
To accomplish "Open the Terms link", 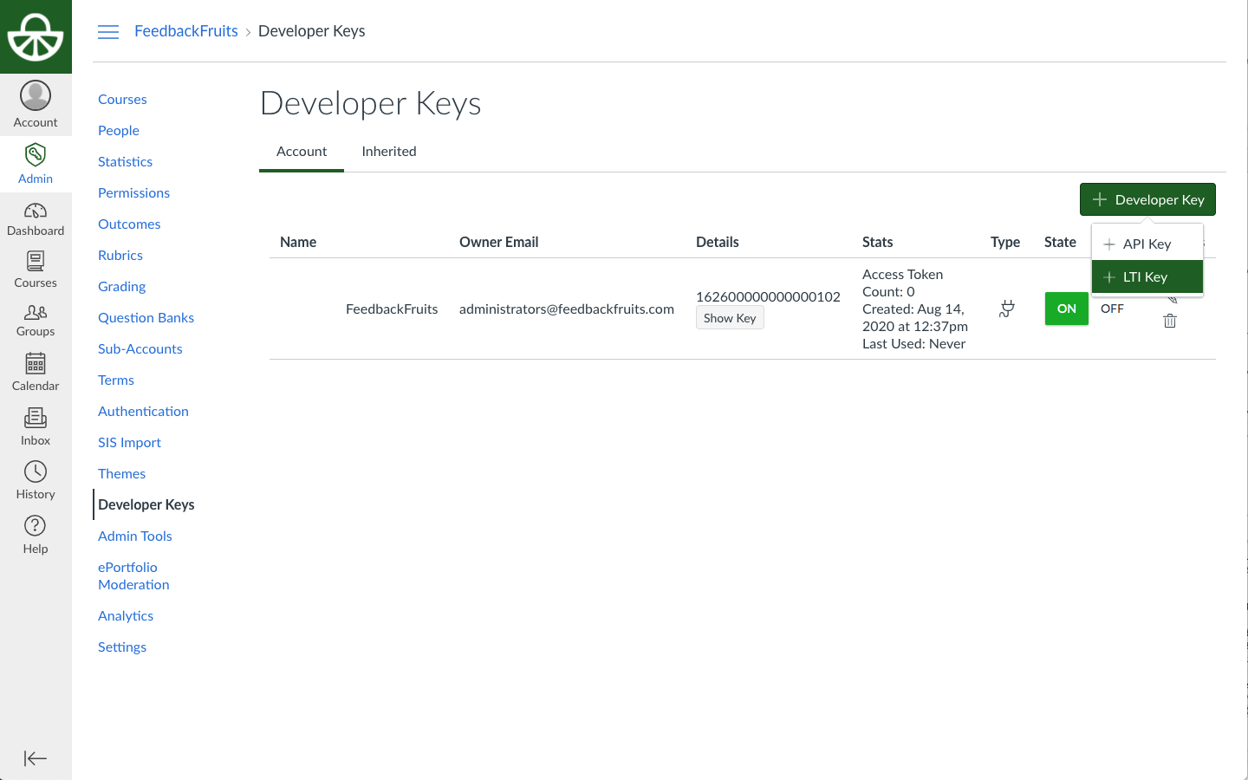I will point(116,380).
